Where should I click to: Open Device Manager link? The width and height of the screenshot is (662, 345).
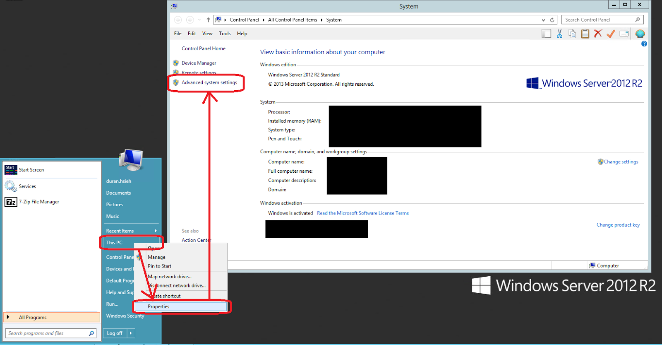pos(199,63)
